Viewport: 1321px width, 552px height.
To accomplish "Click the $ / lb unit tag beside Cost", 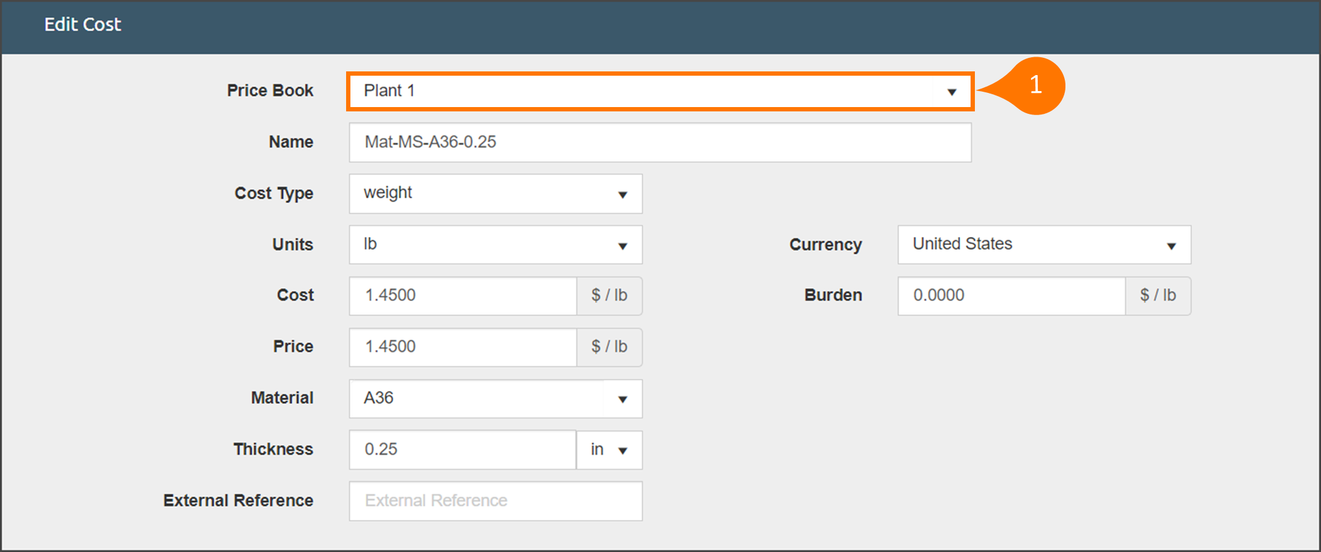I will (609, 296).
